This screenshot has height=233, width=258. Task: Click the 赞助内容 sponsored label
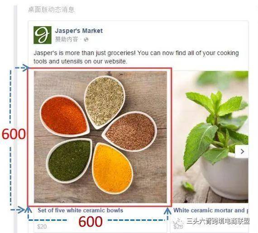(66, 39)
